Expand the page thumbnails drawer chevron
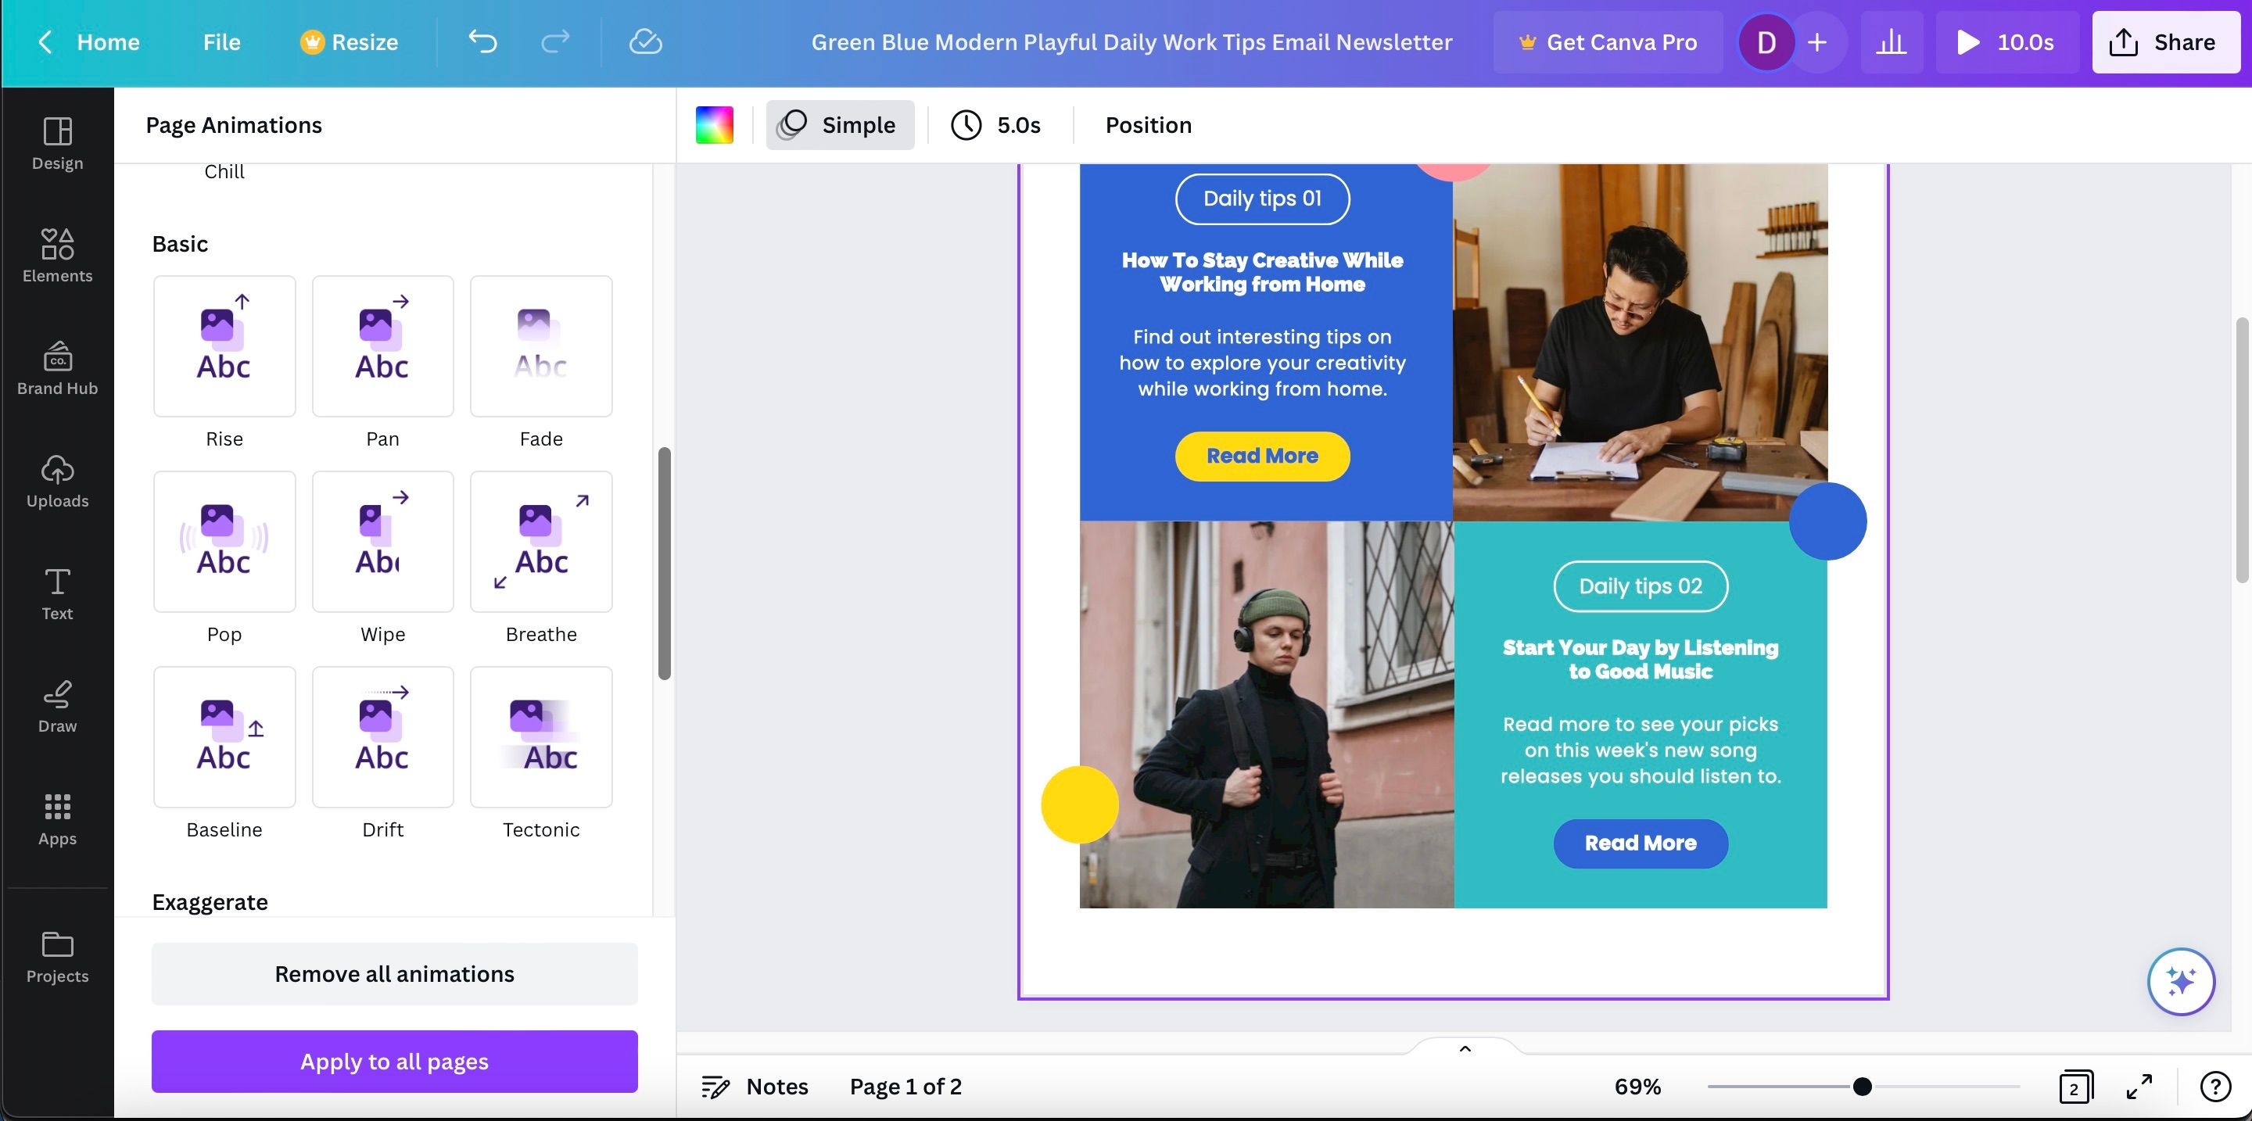This screenshot has height=1121, width=2252. [x=1465, y=1048]
